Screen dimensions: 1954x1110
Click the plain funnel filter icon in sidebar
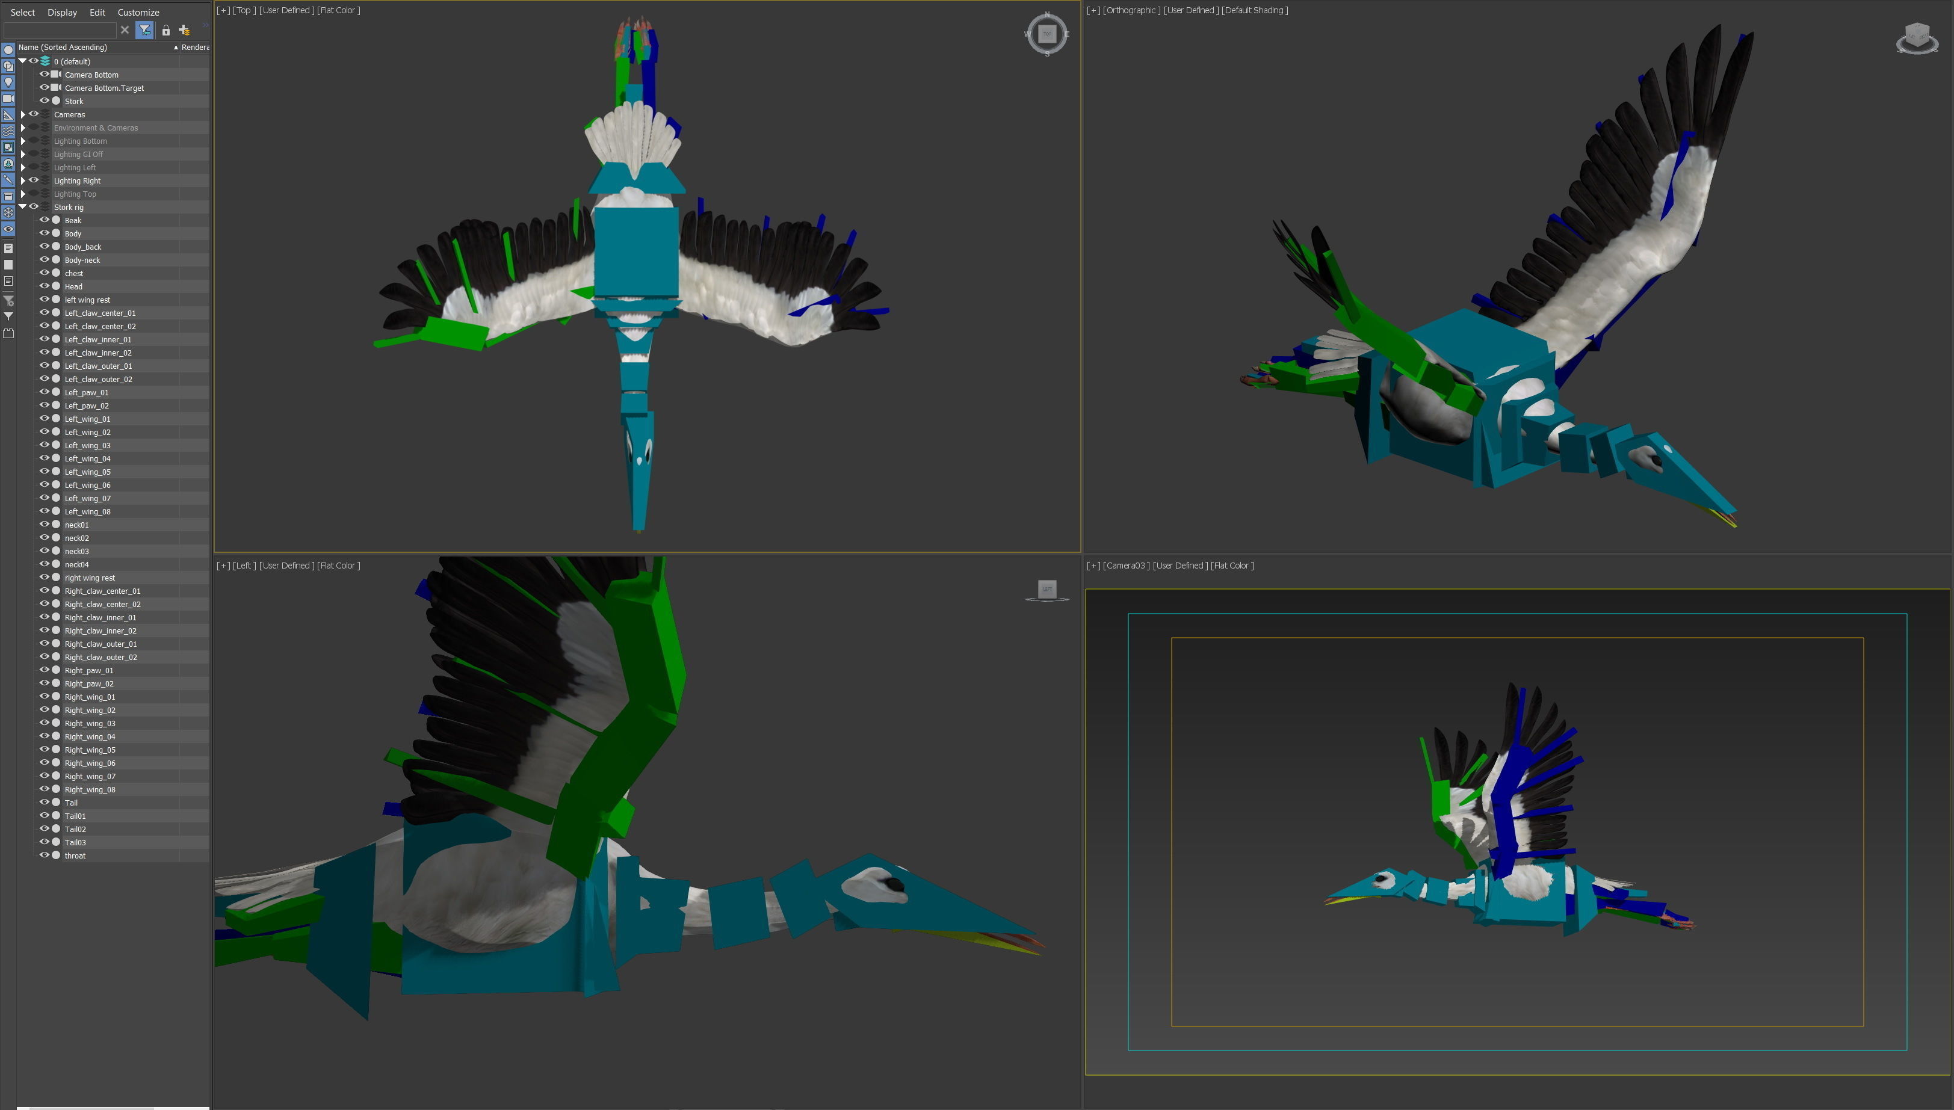click(8, 316)
